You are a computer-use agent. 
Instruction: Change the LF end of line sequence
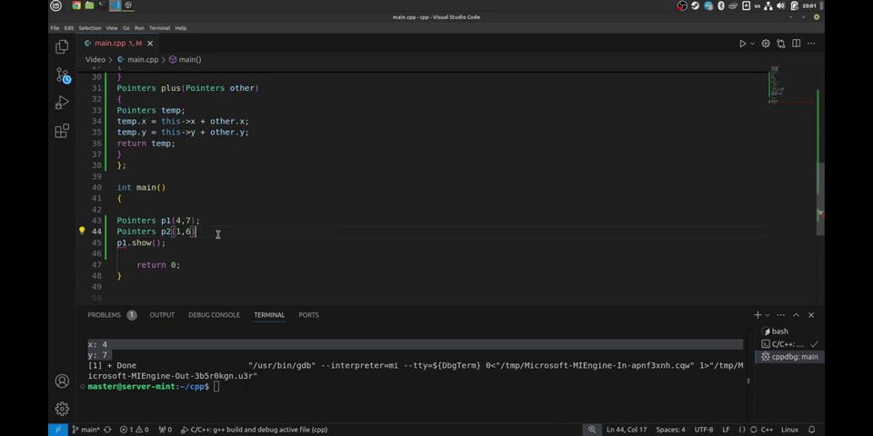point(726,430)
